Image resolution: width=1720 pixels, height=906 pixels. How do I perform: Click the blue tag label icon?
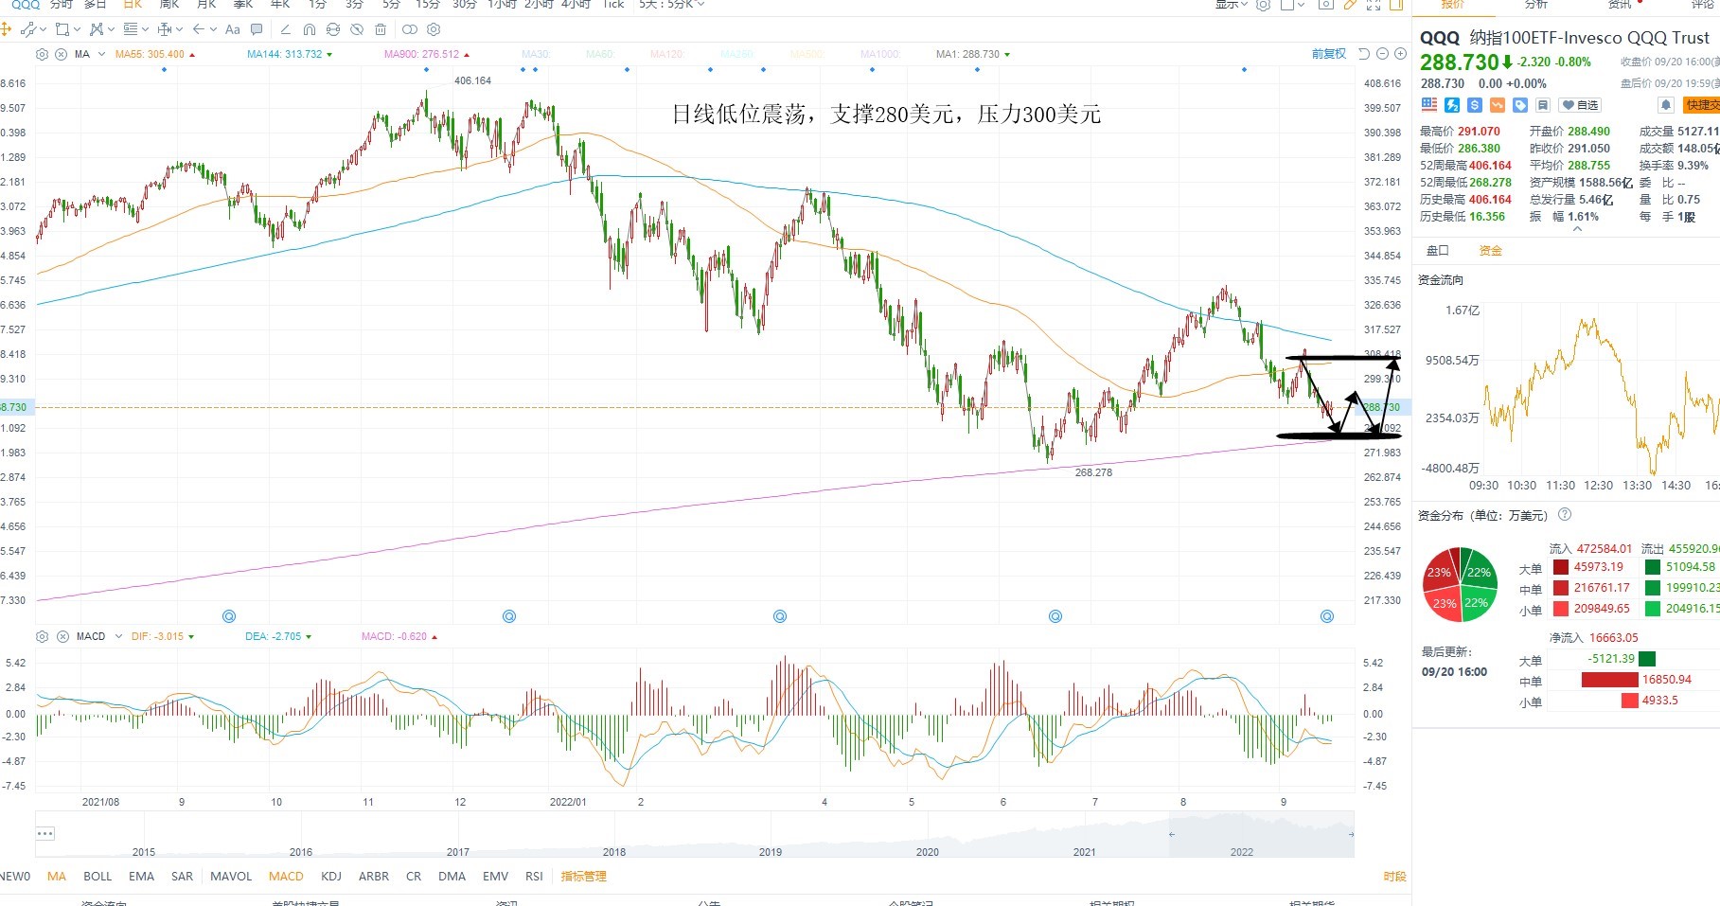click(x=1520, y=105)
